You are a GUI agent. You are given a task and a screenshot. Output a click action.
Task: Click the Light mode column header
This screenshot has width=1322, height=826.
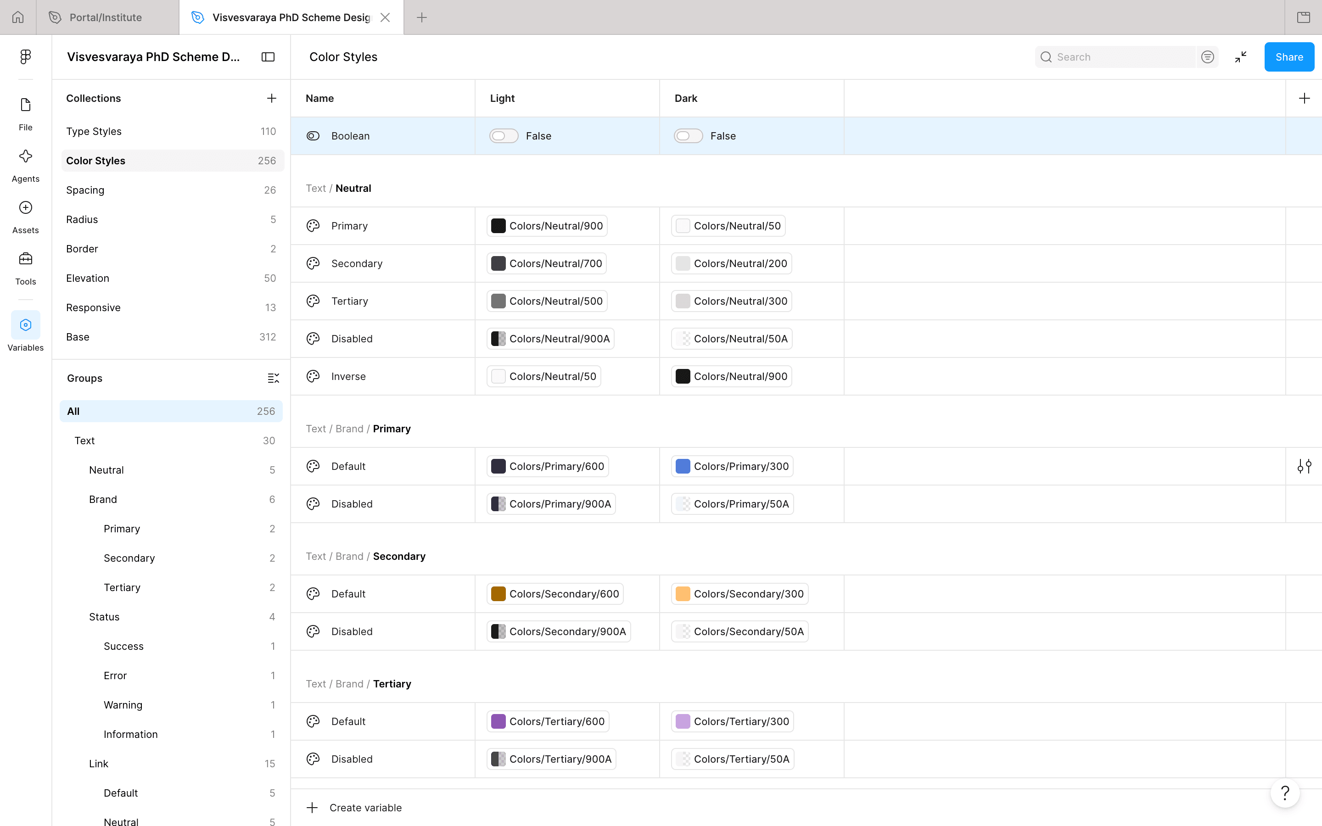[x=567, y=98]
